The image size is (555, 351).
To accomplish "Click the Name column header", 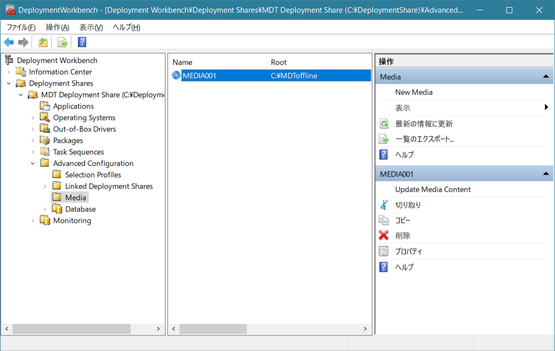I will pyautogui.click(x=217, y=62).
